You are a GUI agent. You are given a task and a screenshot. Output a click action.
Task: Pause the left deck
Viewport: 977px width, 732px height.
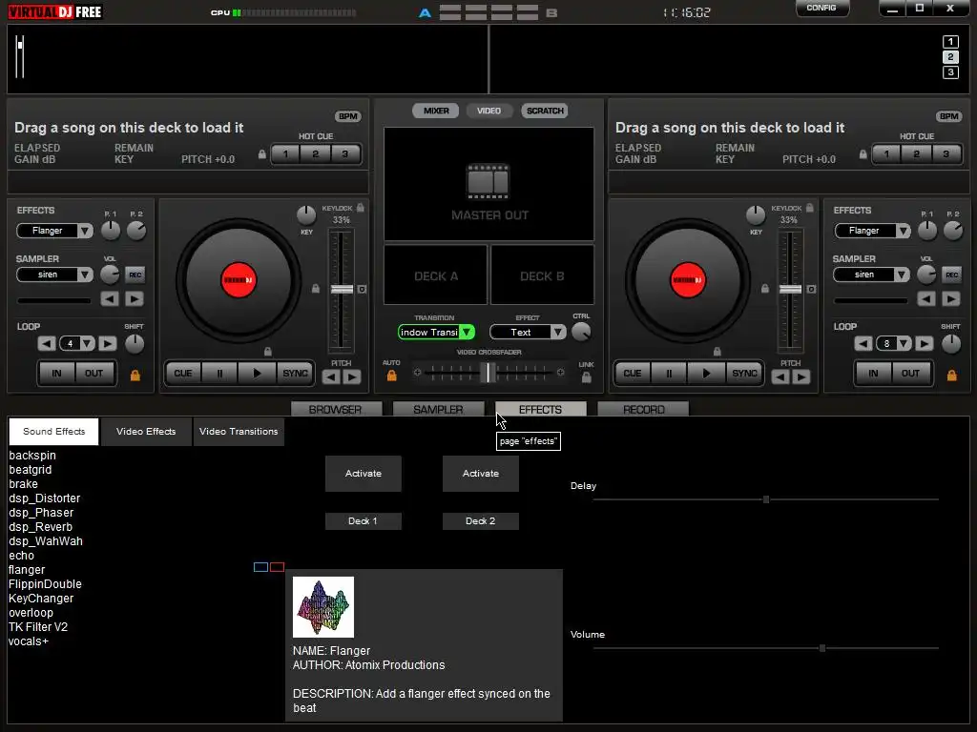point(220,374)
